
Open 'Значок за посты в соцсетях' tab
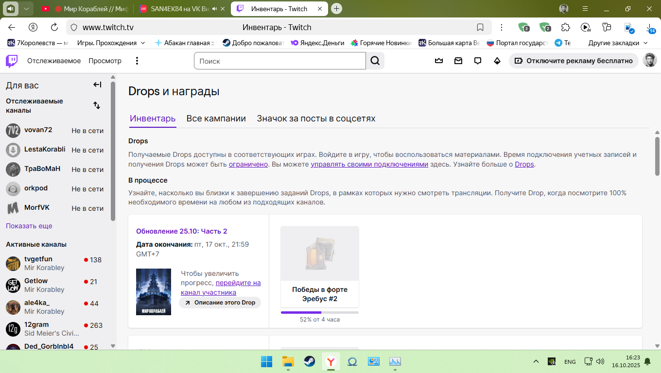316,119
